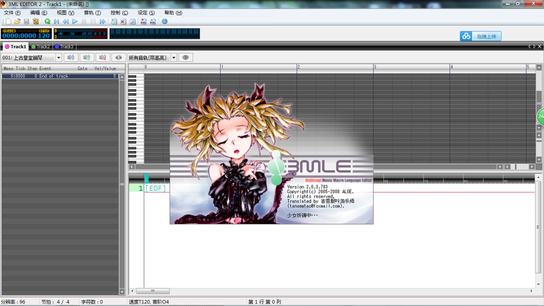Image resolution: width=544 pixels, height=306 pixels.
Task: Click the delete track red X icon
Action: [x=123, y=21]
